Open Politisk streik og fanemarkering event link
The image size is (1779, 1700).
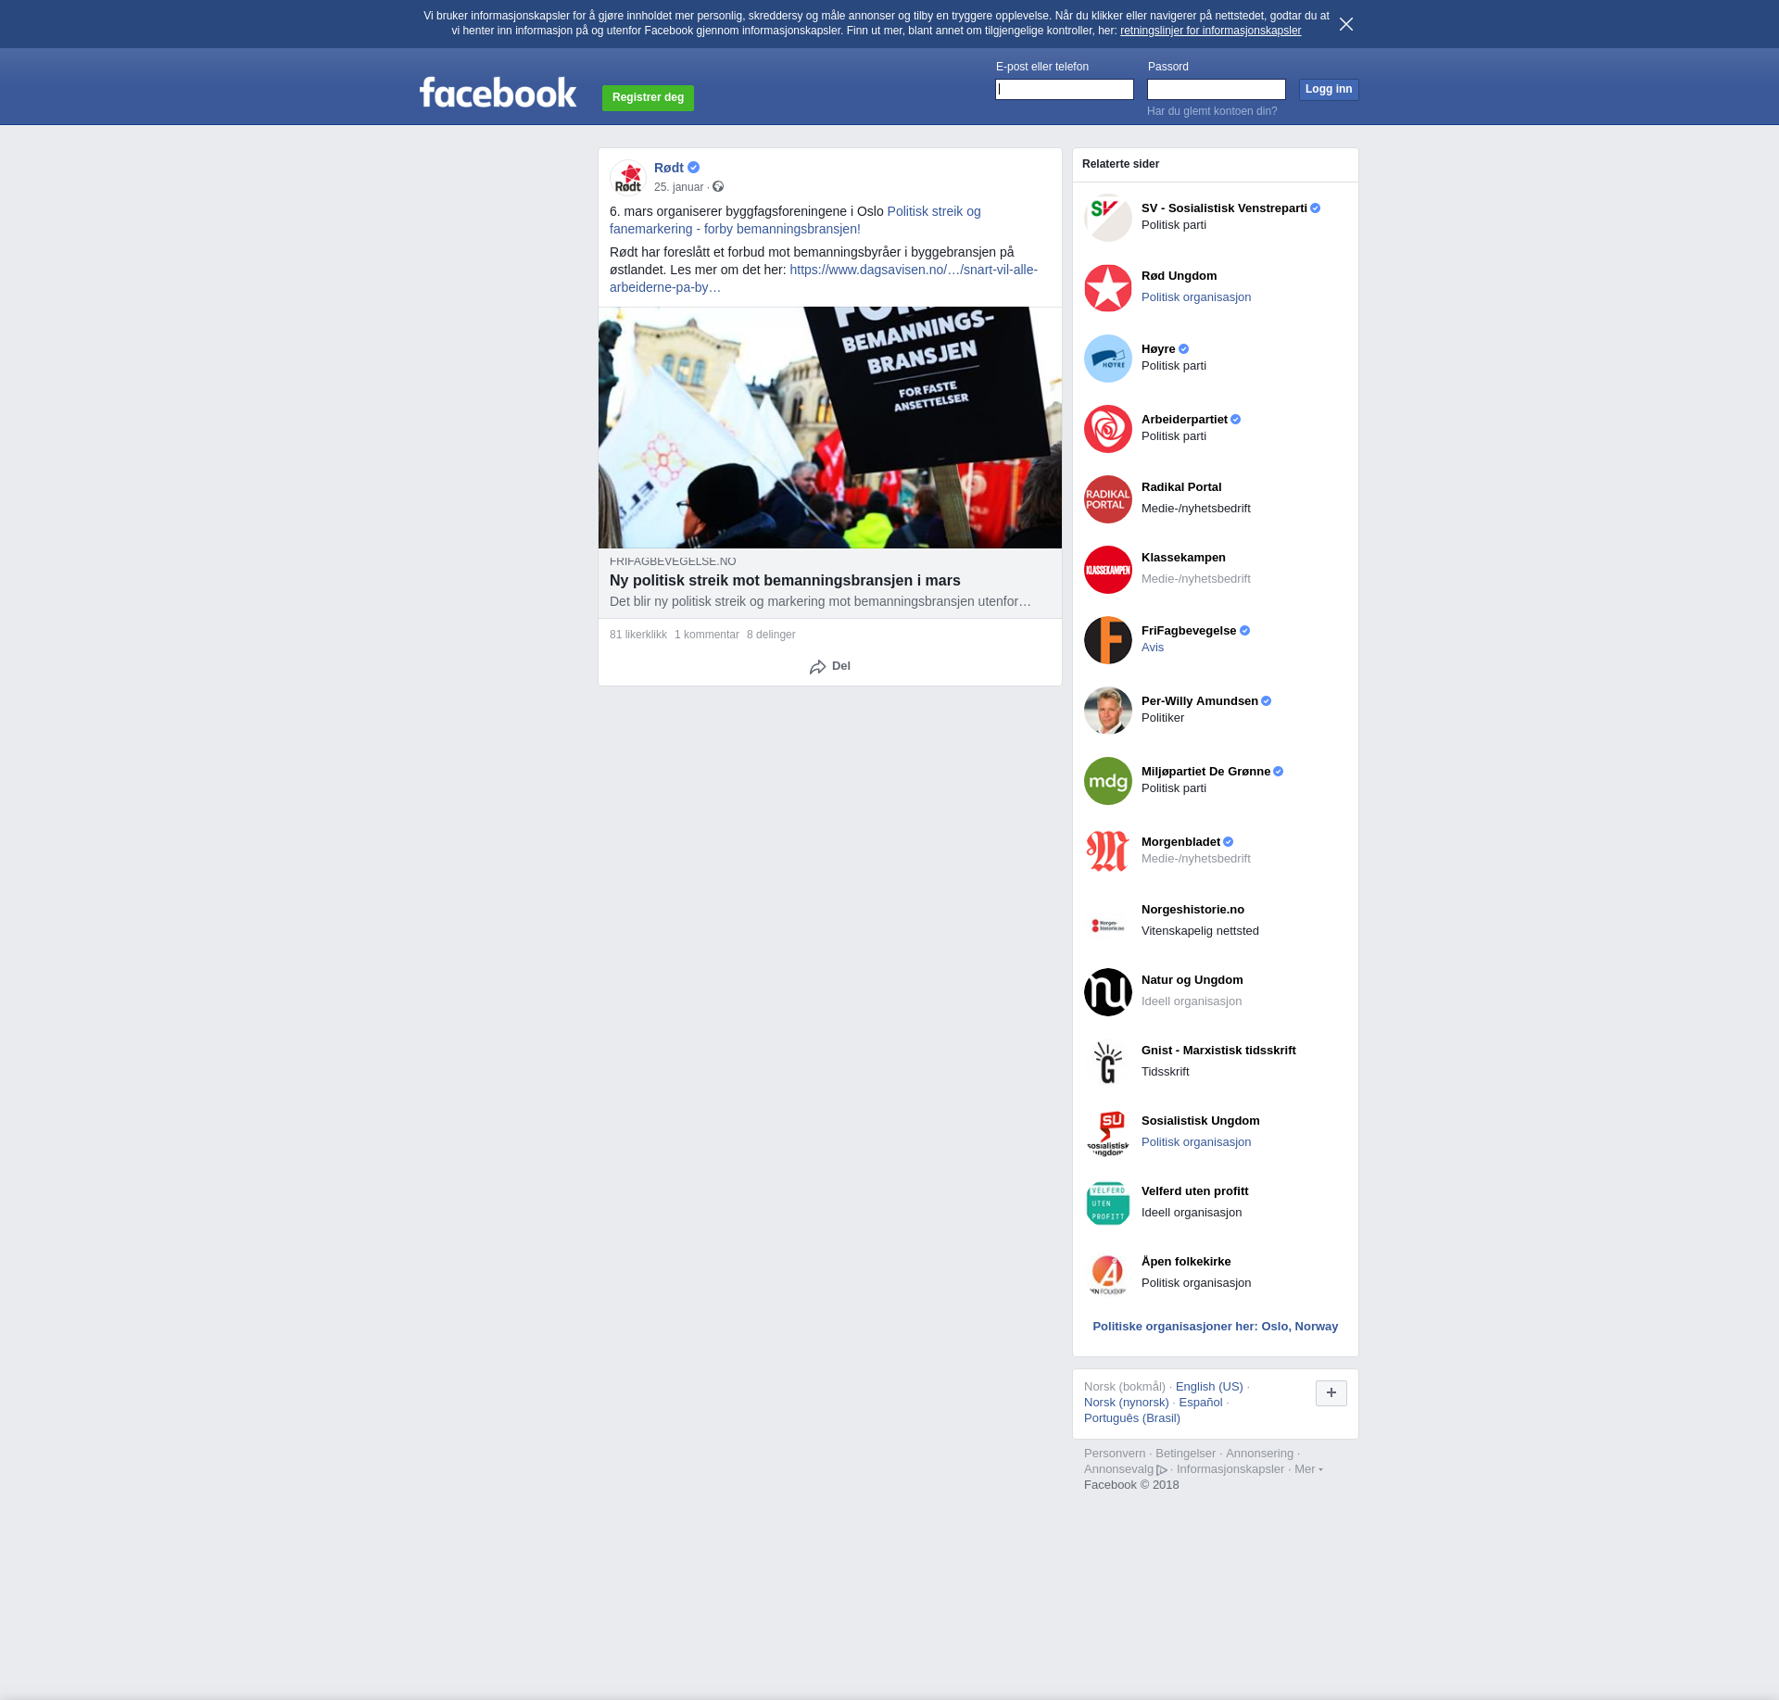click(795, 220)
